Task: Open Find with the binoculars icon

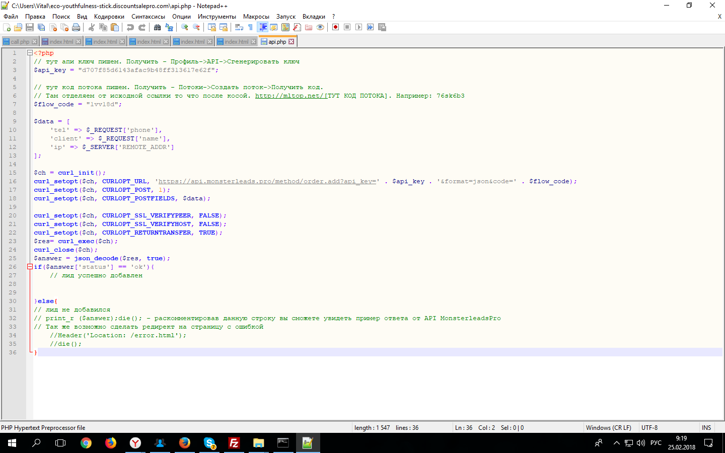Action: coord(158,27)
